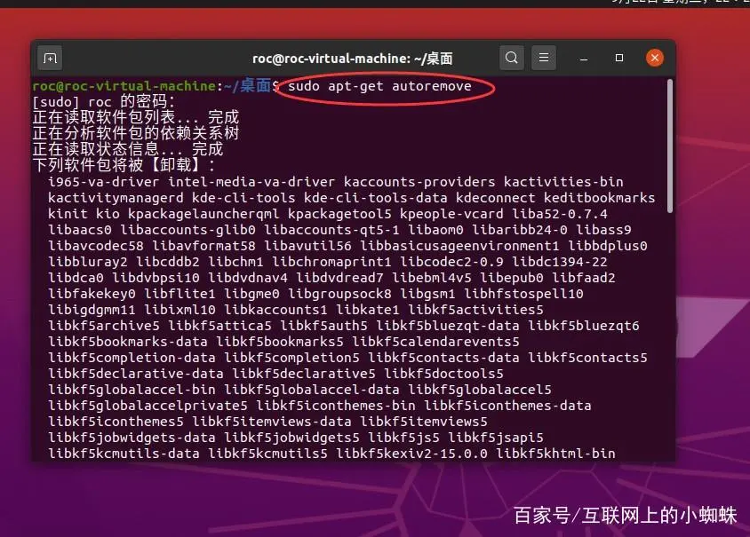Click the libkf5globalaccel-bin package name
This screenshot has width=750, height=537.
[x=132, y=390]
